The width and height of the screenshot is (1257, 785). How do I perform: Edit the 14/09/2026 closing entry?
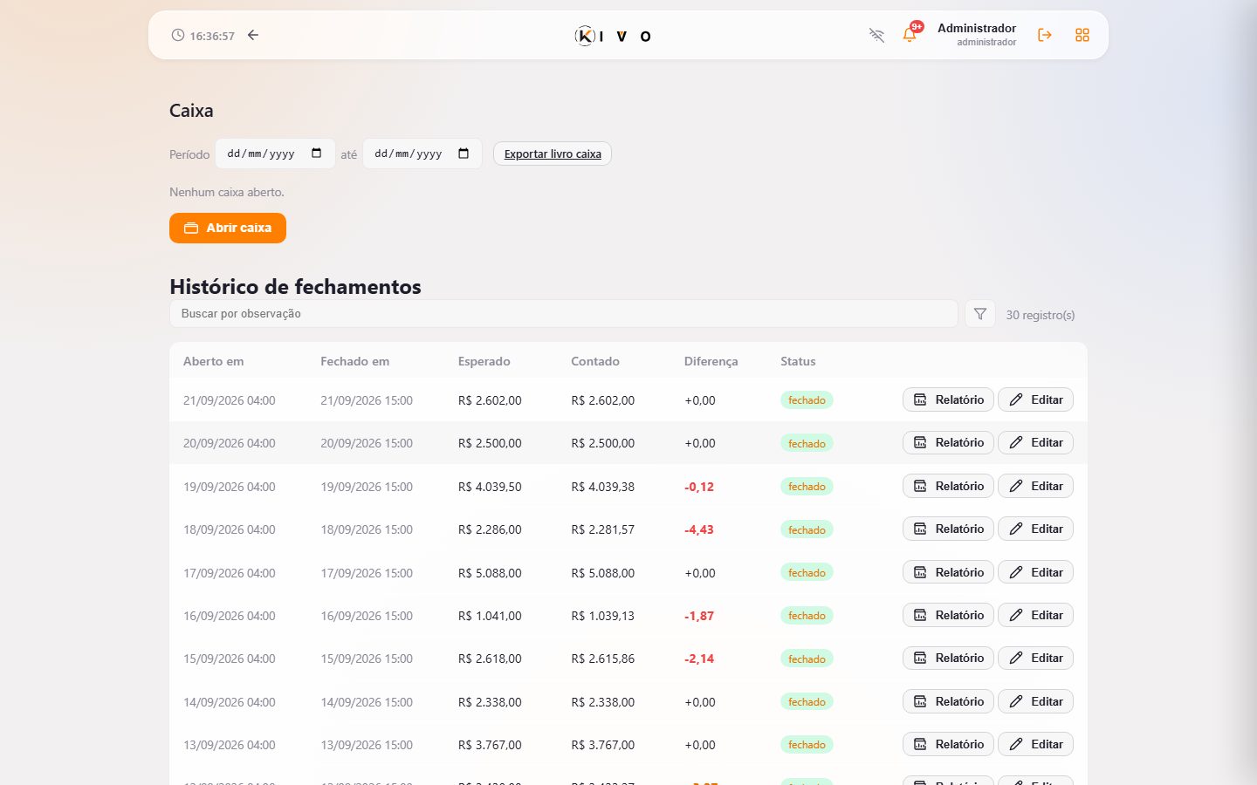1035,701
